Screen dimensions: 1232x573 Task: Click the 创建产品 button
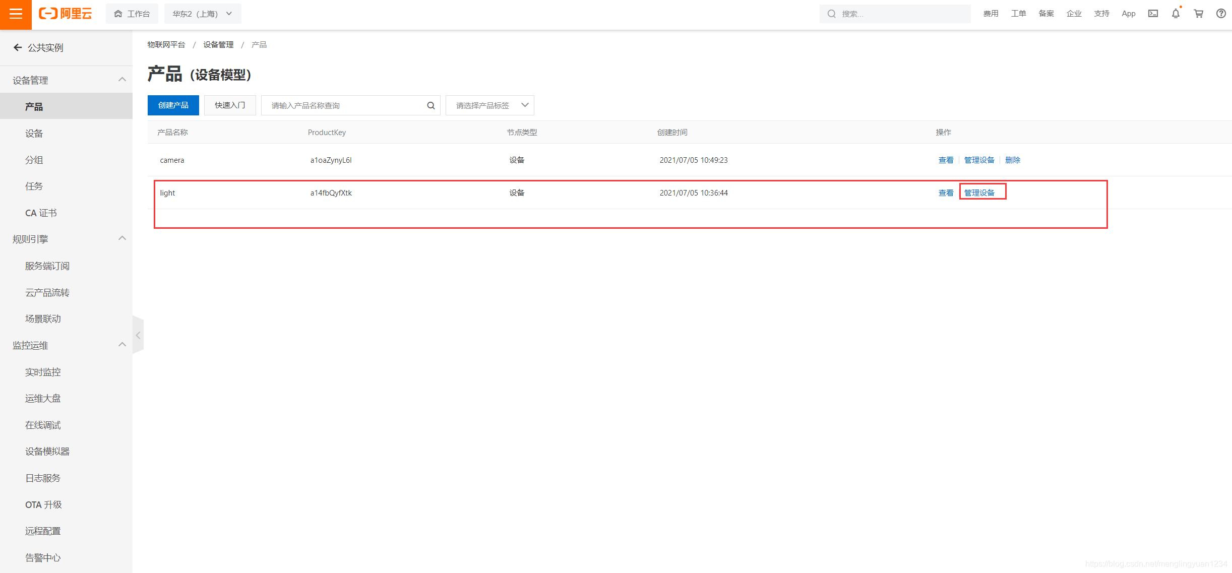(x=173, y=105)
